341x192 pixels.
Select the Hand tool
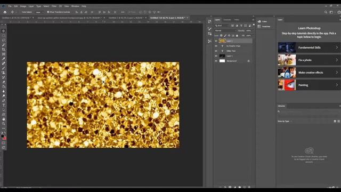click(4, 119)
